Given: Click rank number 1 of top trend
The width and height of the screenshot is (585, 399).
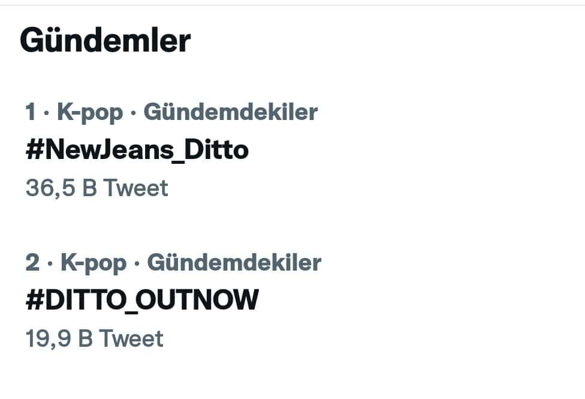Looking at the screenshot, I should [31, 112].
